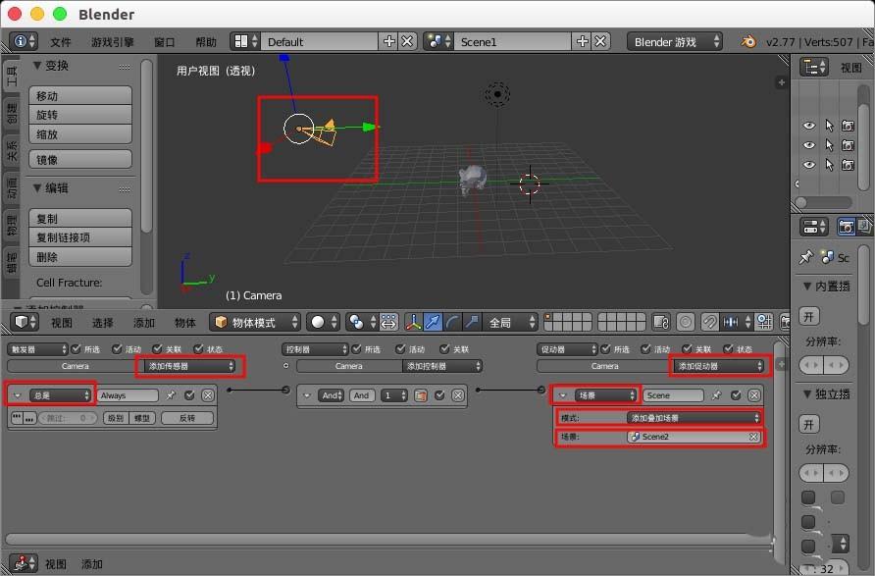This screenshot has height=576, width=875.
Task: Open the 添加传感器 dropdown
Action: pyautogui.click(x=189, y=365)
